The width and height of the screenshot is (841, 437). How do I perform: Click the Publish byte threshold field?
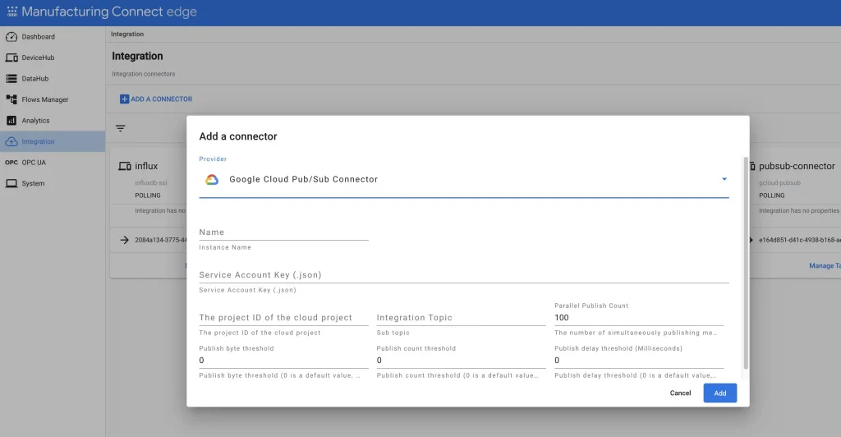[x=283, y=361]
